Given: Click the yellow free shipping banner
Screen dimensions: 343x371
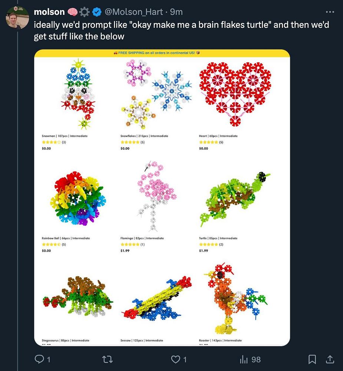Looking at the screenshot, I should point(162,53).
